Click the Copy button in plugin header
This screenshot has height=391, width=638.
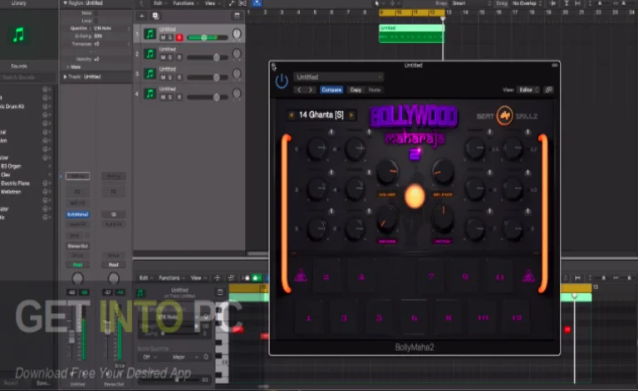[x=356, y=90]
